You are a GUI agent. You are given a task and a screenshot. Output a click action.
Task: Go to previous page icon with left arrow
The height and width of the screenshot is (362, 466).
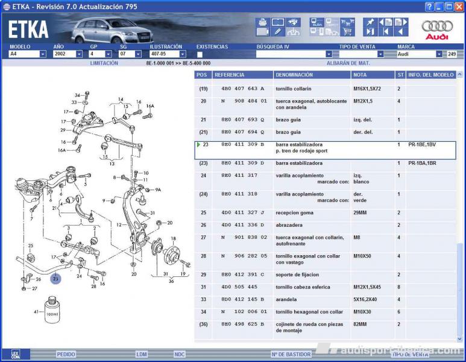coord(385,22)
